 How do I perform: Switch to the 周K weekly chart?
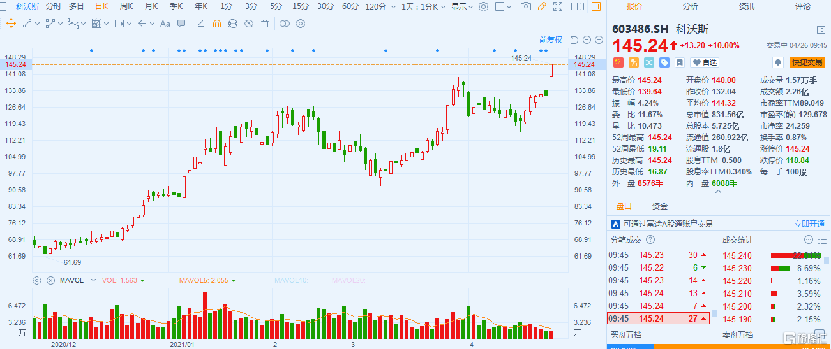coord(126,6)
